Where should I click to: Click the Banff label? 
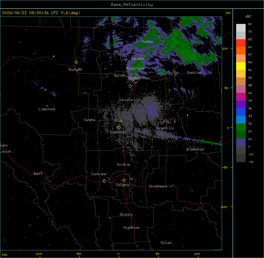[38, 174]
